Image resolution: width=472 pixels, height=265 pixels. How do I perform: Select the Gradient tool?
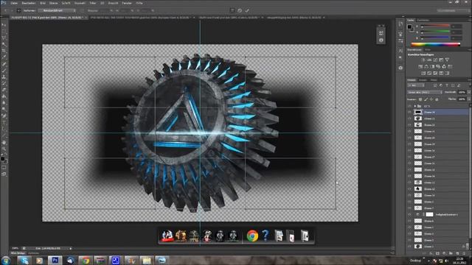point(4,96)
